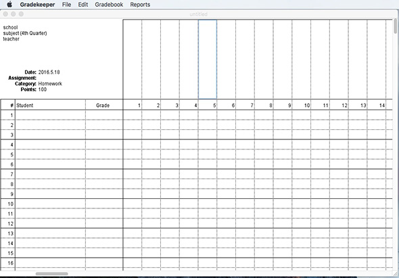This screenshot has height=278, width=399.
Task: Open the Reports menu
Action: coord(140,5)
